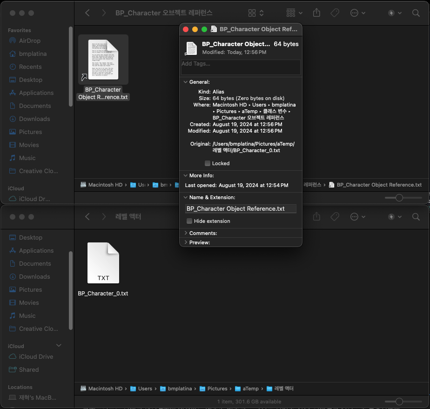Collapse the General section in Info window
430x409 pixels.
(x=186, y=82)
